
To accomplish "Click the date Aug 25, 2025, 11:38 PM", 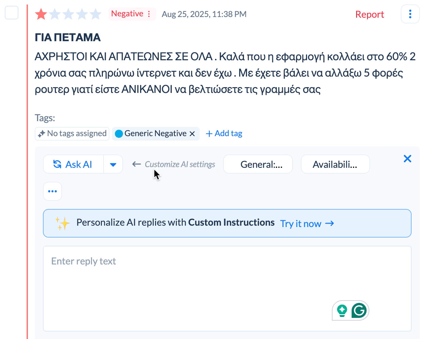I will [204, 14].
